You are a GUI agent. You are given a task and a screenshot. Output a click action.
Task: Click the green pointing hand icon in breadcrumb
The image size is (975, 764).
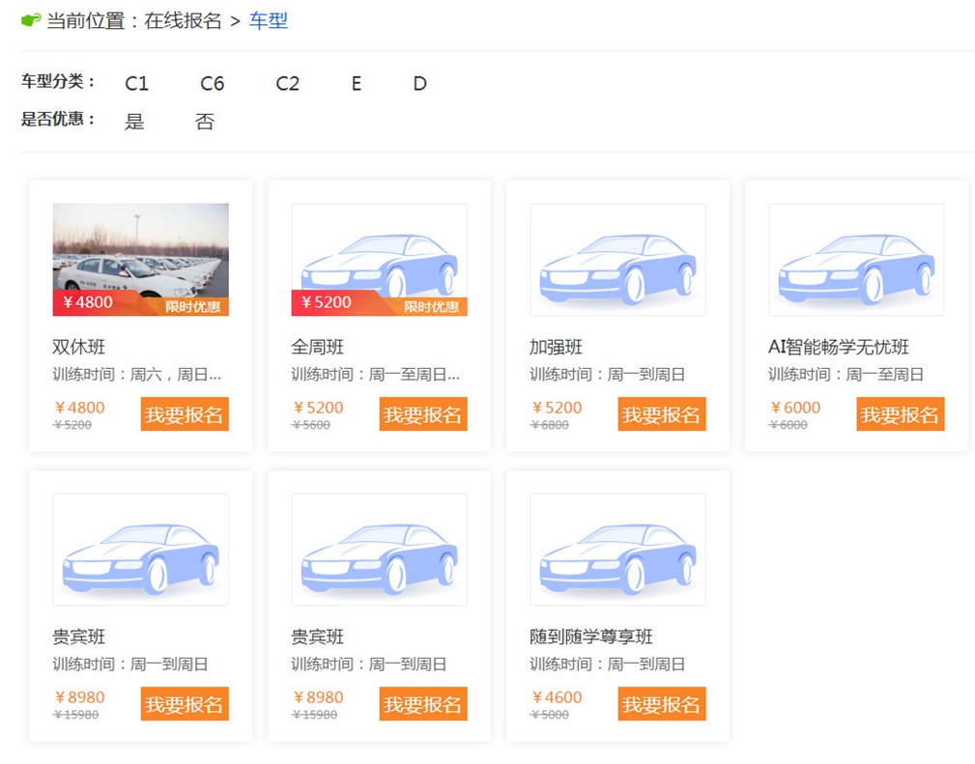31,20
